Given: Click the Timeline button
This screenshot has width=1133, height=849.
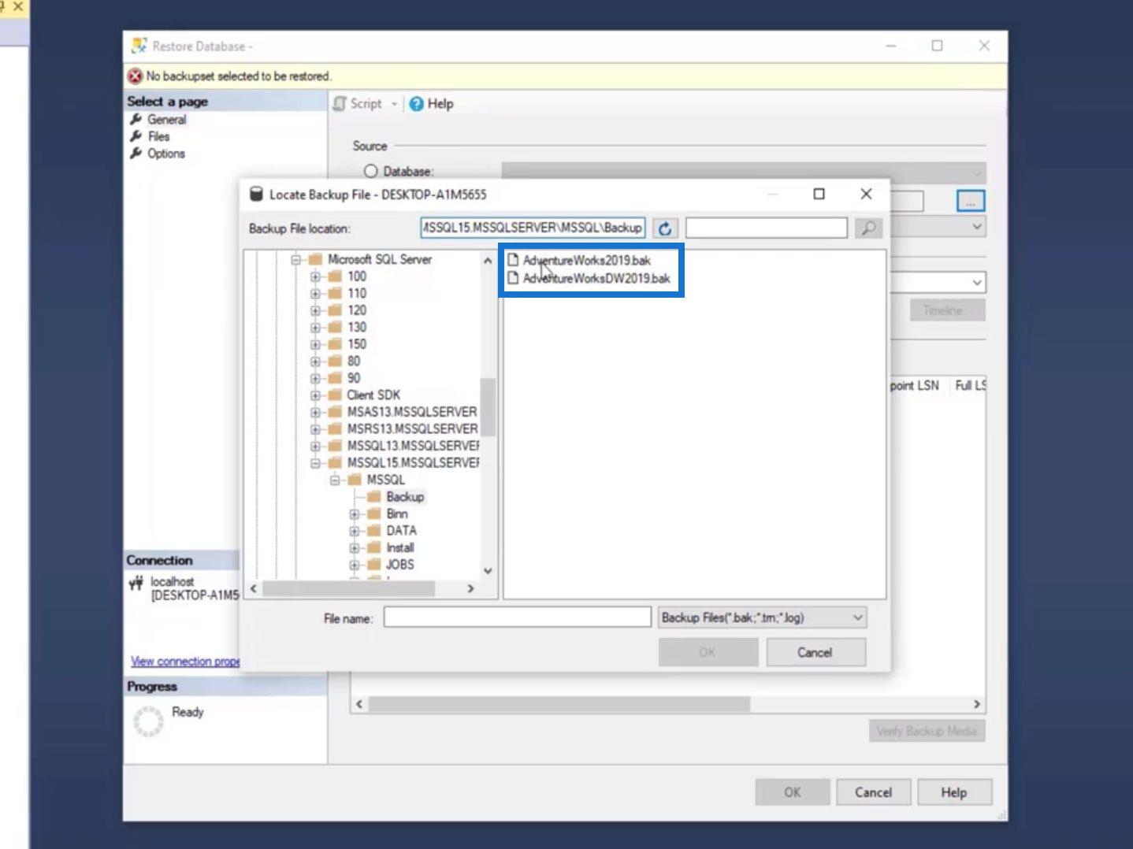Looking at the screenshot, I should [x=947, y=310].
